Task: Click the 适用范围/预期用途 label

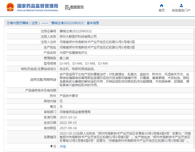Action: point(43,79)
